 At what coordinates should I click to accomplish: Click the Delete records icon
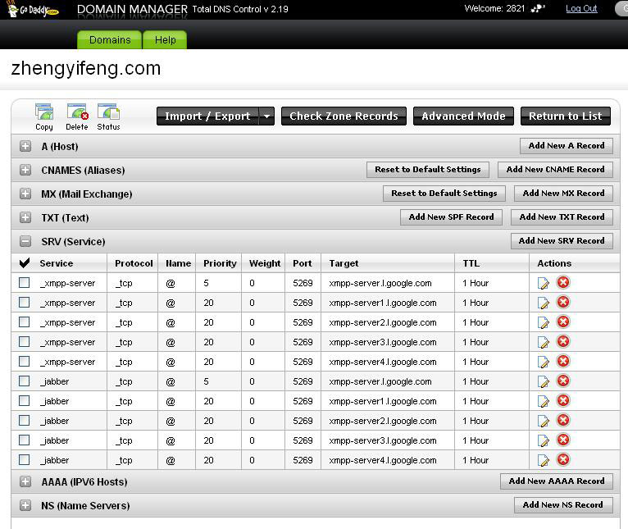77,116
